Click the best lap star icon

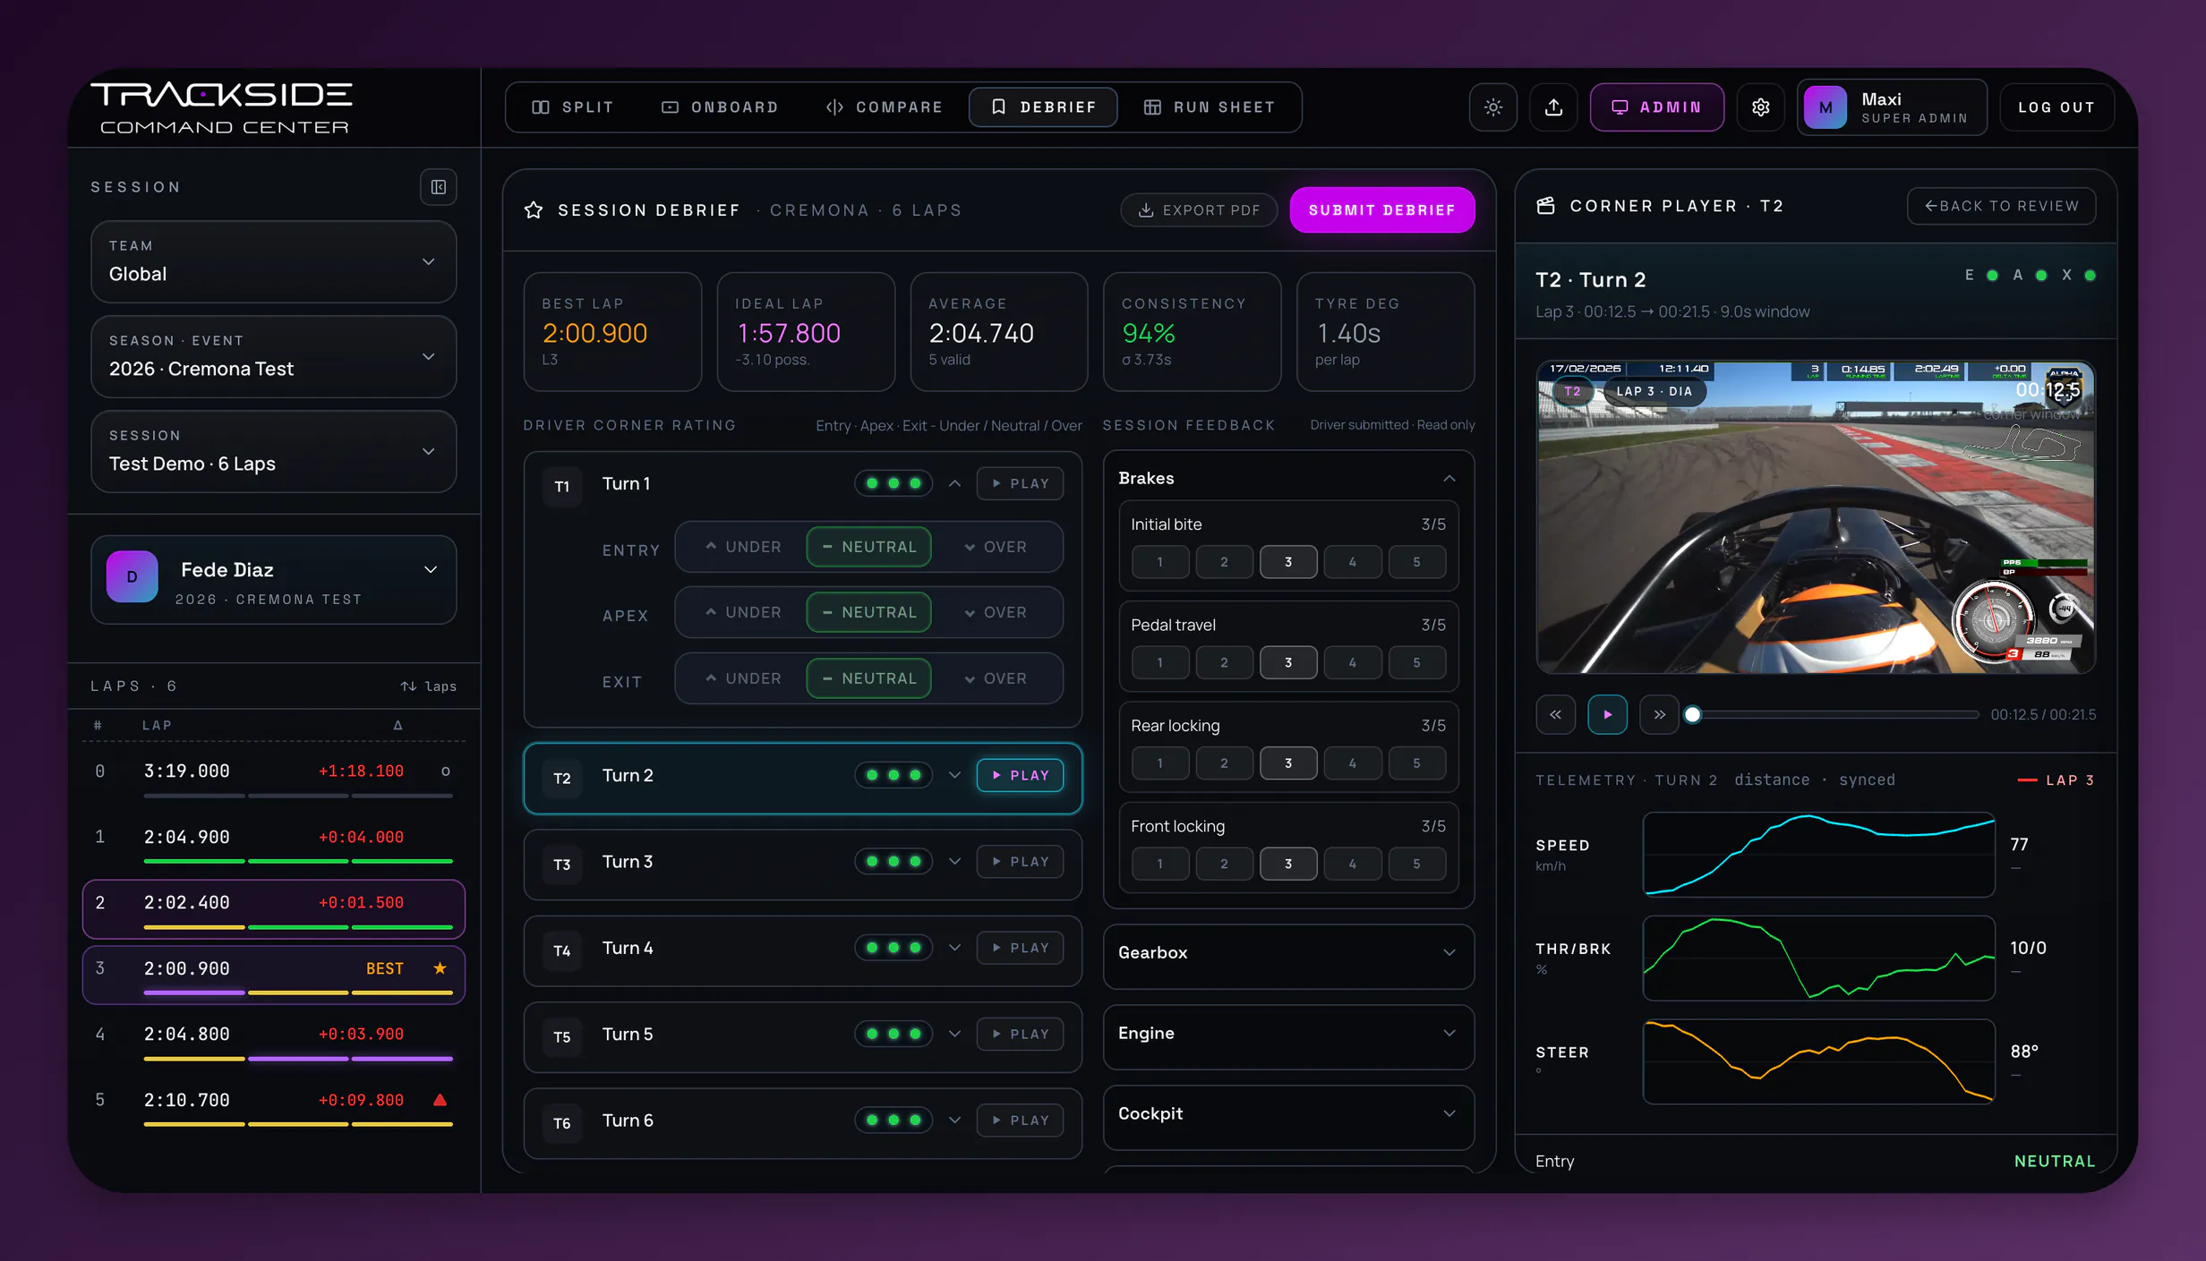click(440, 968)
